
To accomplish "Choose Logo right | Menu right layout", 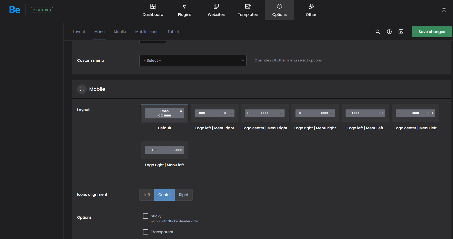I will coord(315,113).
